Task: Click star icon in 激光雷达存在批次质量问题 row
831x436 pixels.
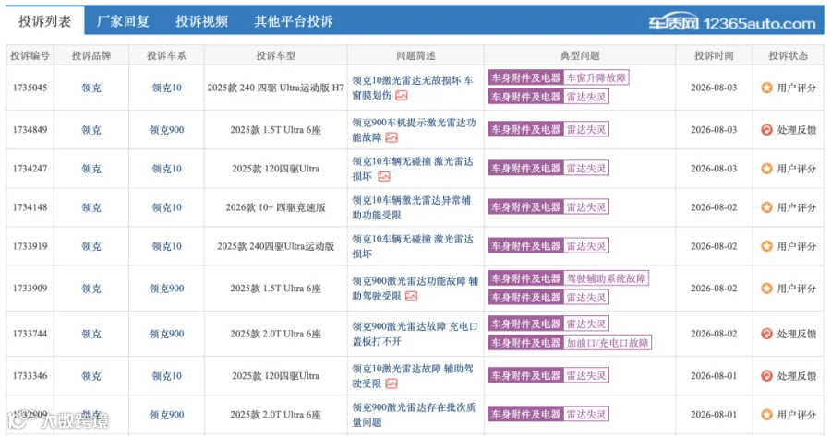Action: [x=766, y=415]
